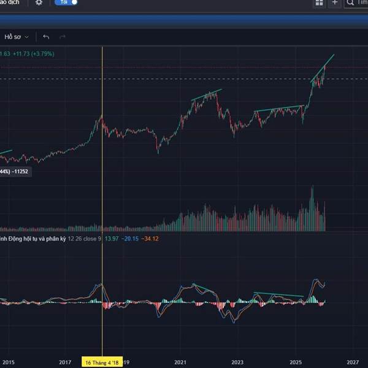Screen dimensions: 368x368
Task: Click the MACD value -34.12
Action: tap(150, 239)
